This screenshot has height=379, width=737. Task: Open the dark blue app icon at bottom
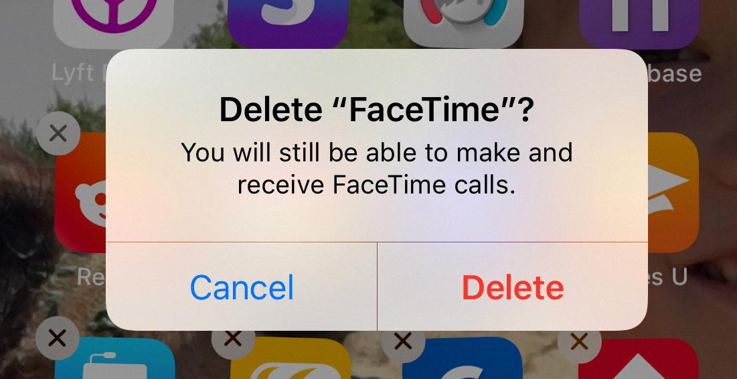(463, 358)
